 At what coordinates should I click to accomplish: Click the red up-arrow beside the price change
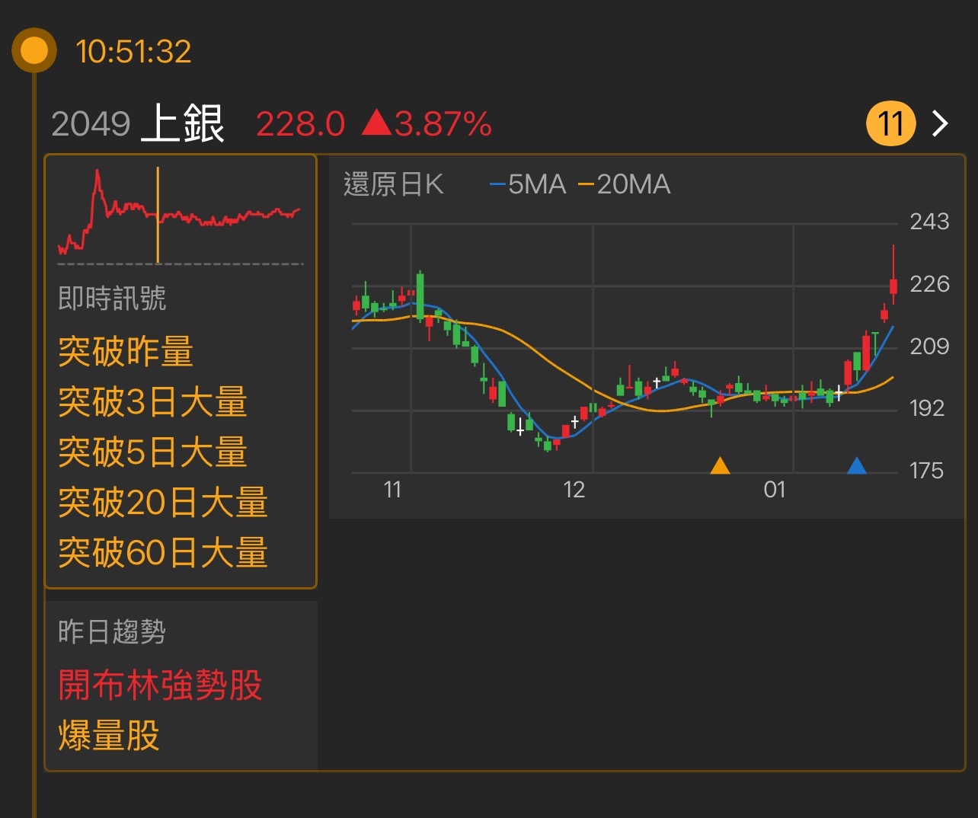pos(375,123)
